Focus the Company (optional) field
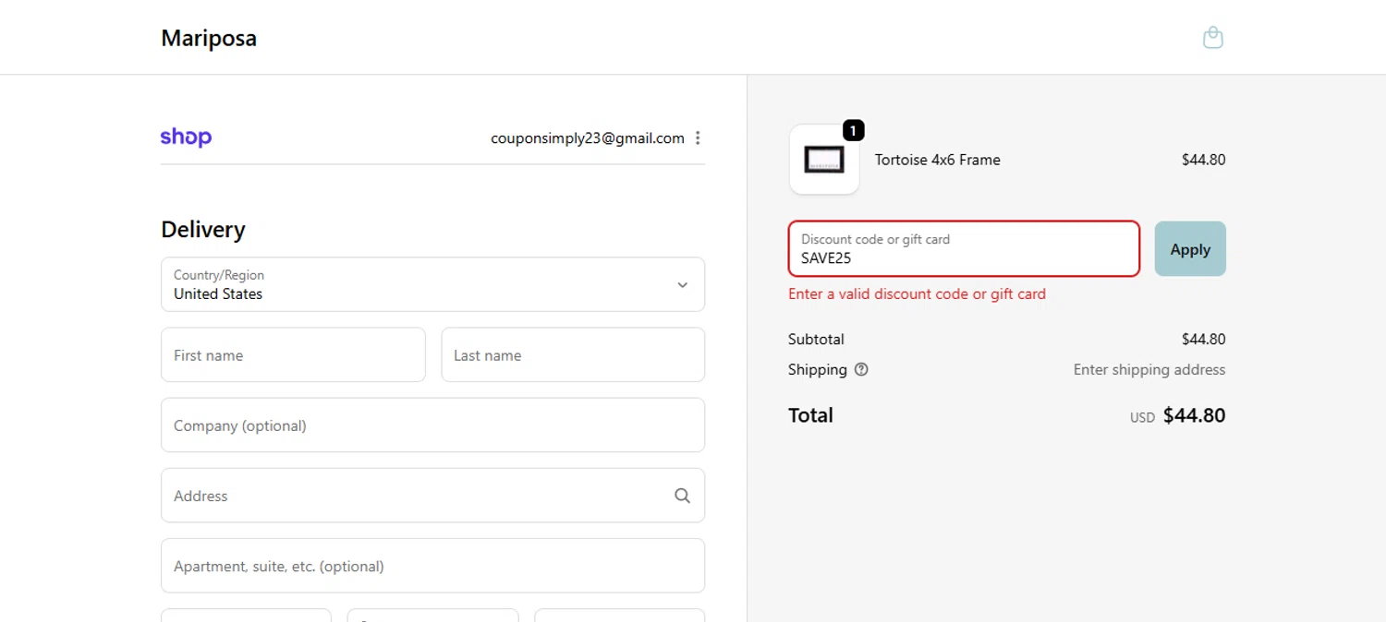The height and width of the screenshot is (622, 1386). pos(432,425)
